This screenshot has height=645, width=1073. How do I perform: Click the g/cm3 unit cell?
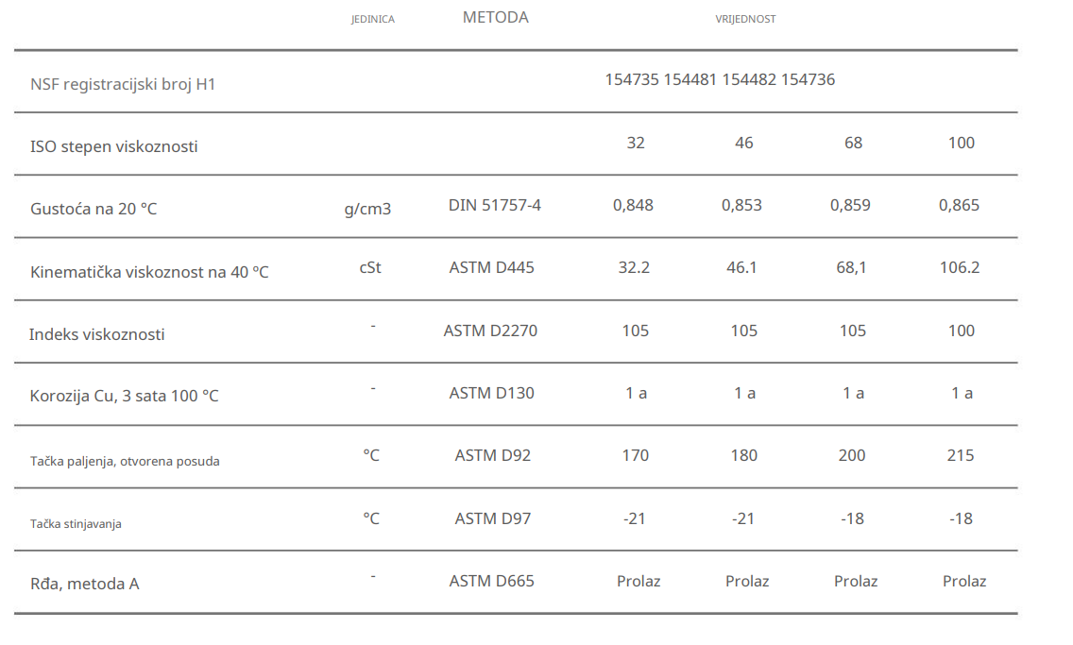pos(367,209)
